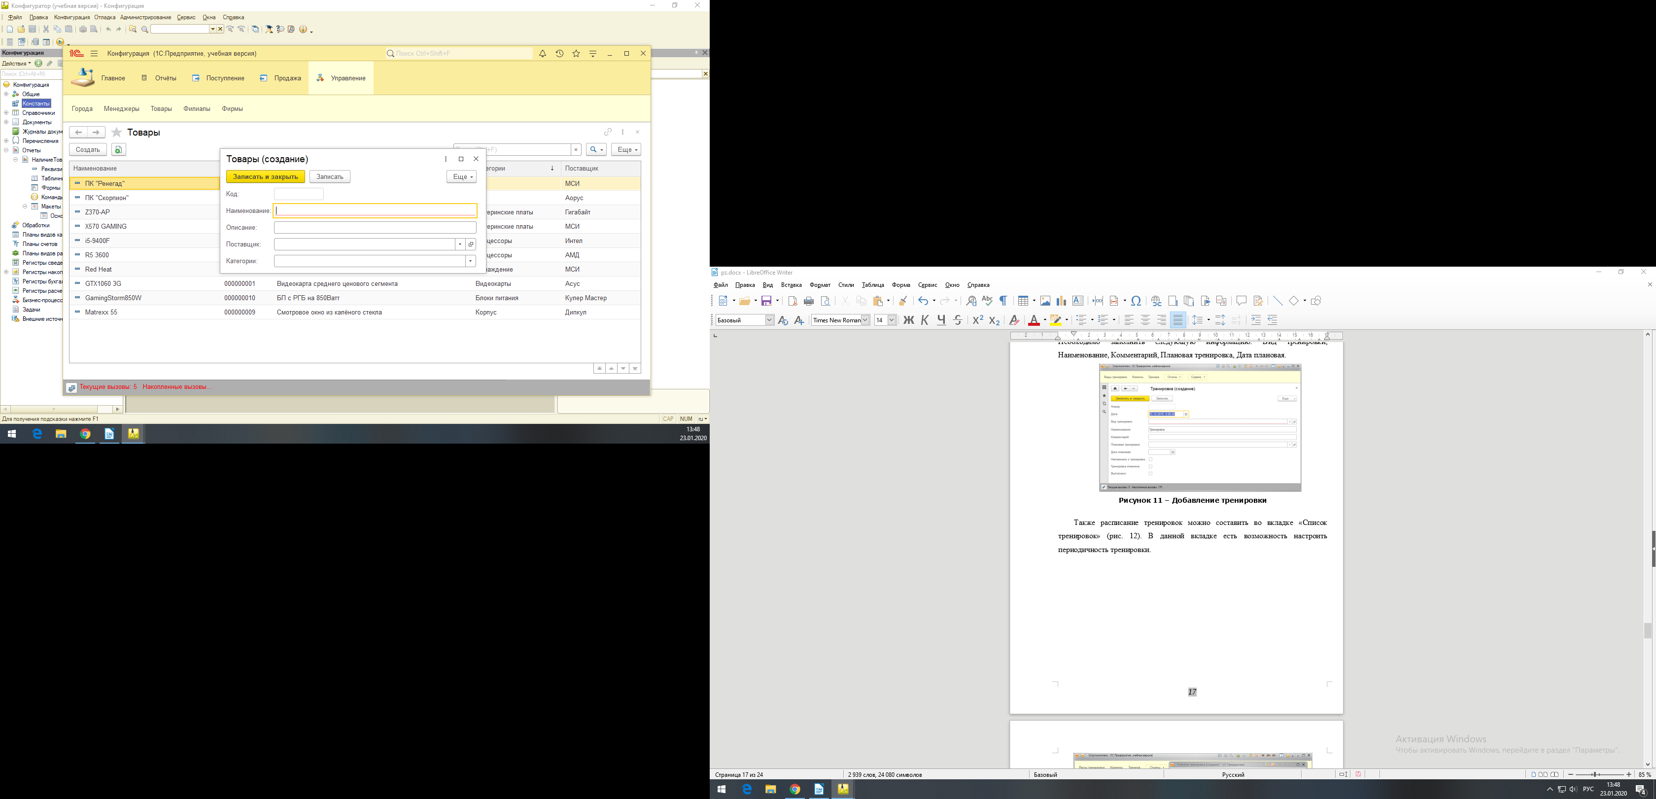Open history clock icon in 1C window
This screenshot has width=1656, height=799.
point(559,54)
